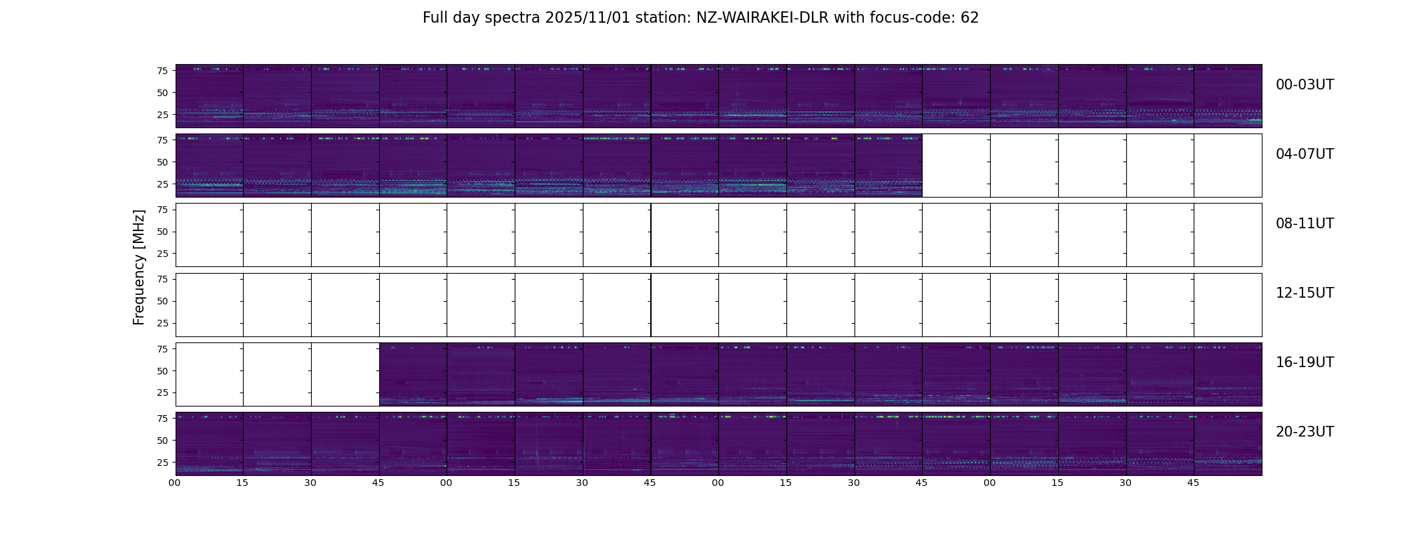
Task: Click the last '45' tick on the time axis
Action: (1193, 483)
